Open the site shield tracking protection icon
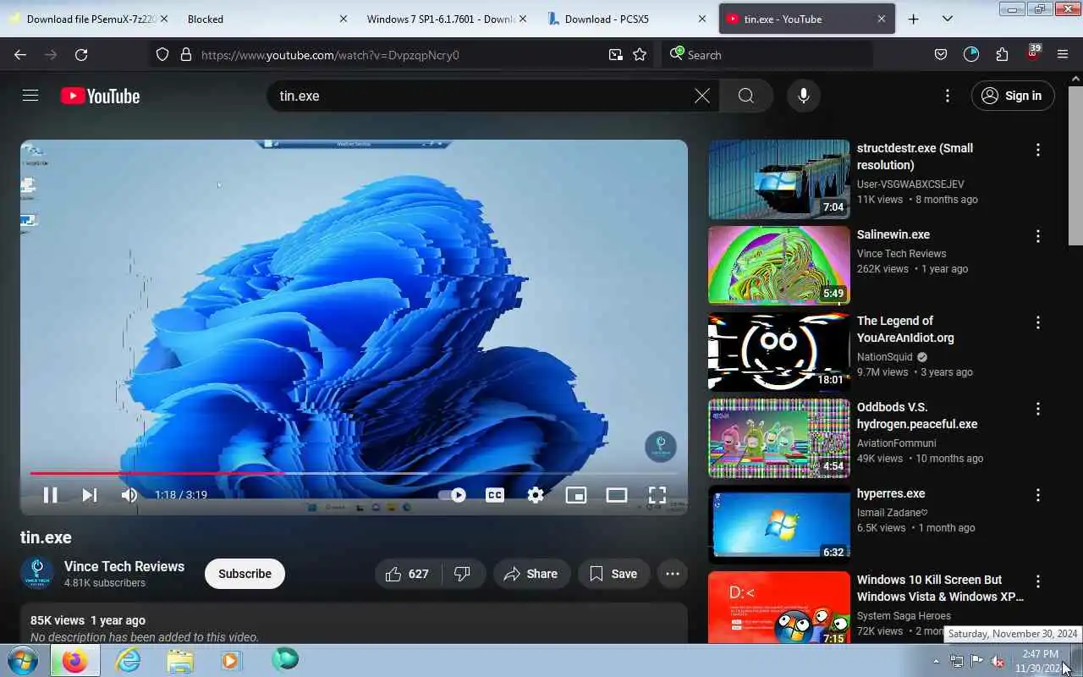 tap(163, 55)
